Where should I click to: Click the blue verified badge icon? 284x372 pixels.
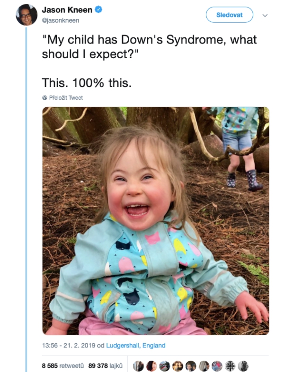98,9
